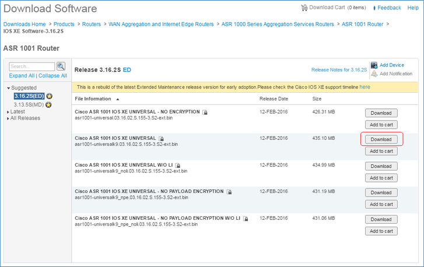The image size is (424, 267).
Task: Select release 3.16.2S(ED) in tree
Action: [29, 96]
